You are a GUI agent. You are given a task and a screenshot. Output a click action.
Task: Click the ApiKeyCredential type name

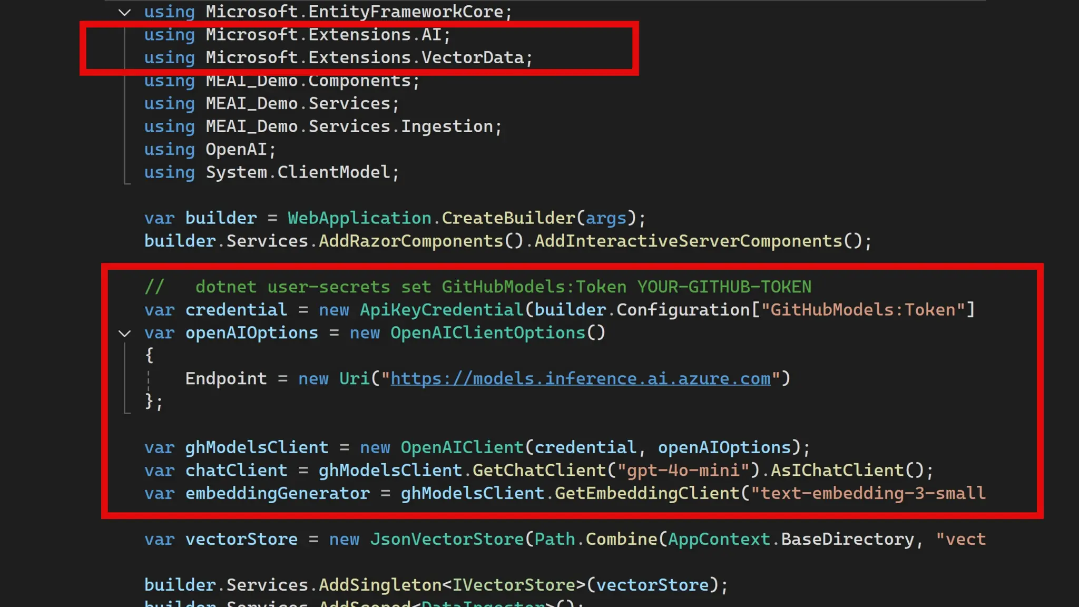441,310
